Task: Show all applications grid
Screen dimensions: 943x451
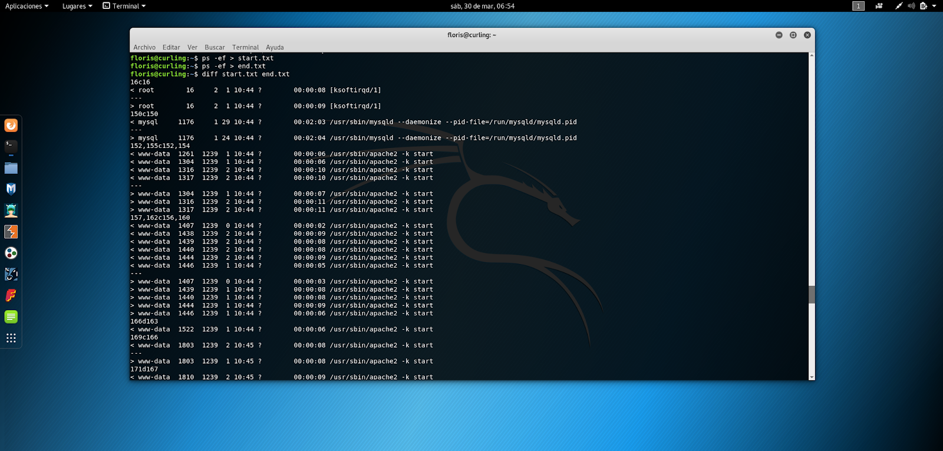Action: [x=11, y=338]
